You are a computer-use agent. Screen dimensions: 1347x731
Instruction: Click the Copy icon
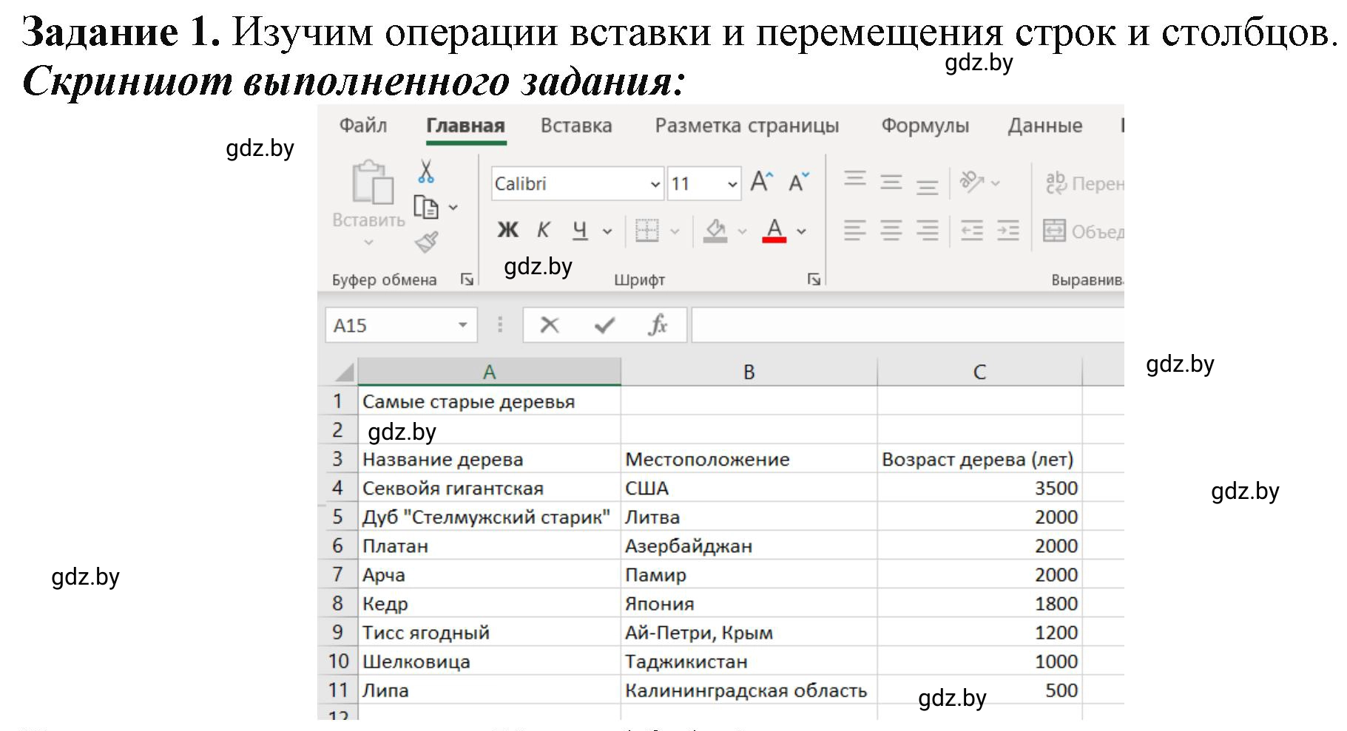click(425, 207)
